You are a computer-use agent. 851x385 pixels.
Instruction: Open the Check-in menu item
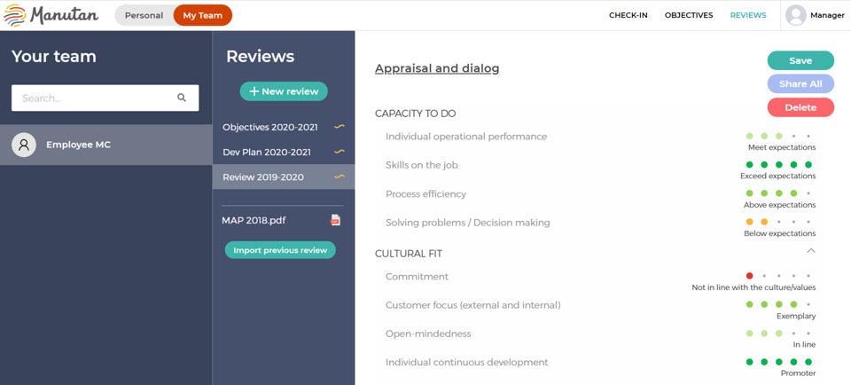pyautogui.click(x=628, y=15)
